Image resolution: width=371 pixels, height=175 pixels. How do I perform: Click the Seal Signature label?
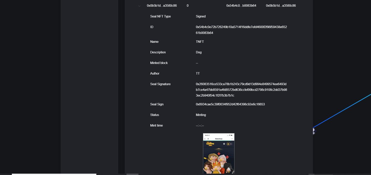[x=160, y=84]
